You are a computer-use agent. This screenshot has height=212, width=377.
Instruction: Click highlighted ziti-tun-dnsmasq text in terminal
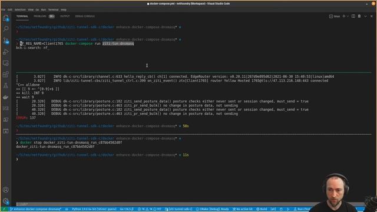(x=118, y=44)
